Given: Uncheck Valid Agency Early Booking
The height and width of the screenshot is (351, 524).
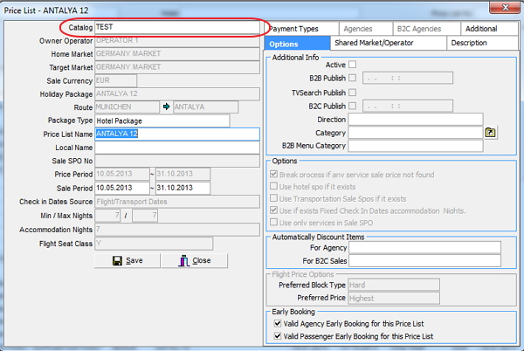Looking at the screenshot, I should pos(277,324).
